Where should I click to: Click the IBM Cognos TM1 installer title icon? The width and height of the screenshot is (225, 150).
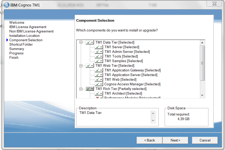click(x=6, y=5)
